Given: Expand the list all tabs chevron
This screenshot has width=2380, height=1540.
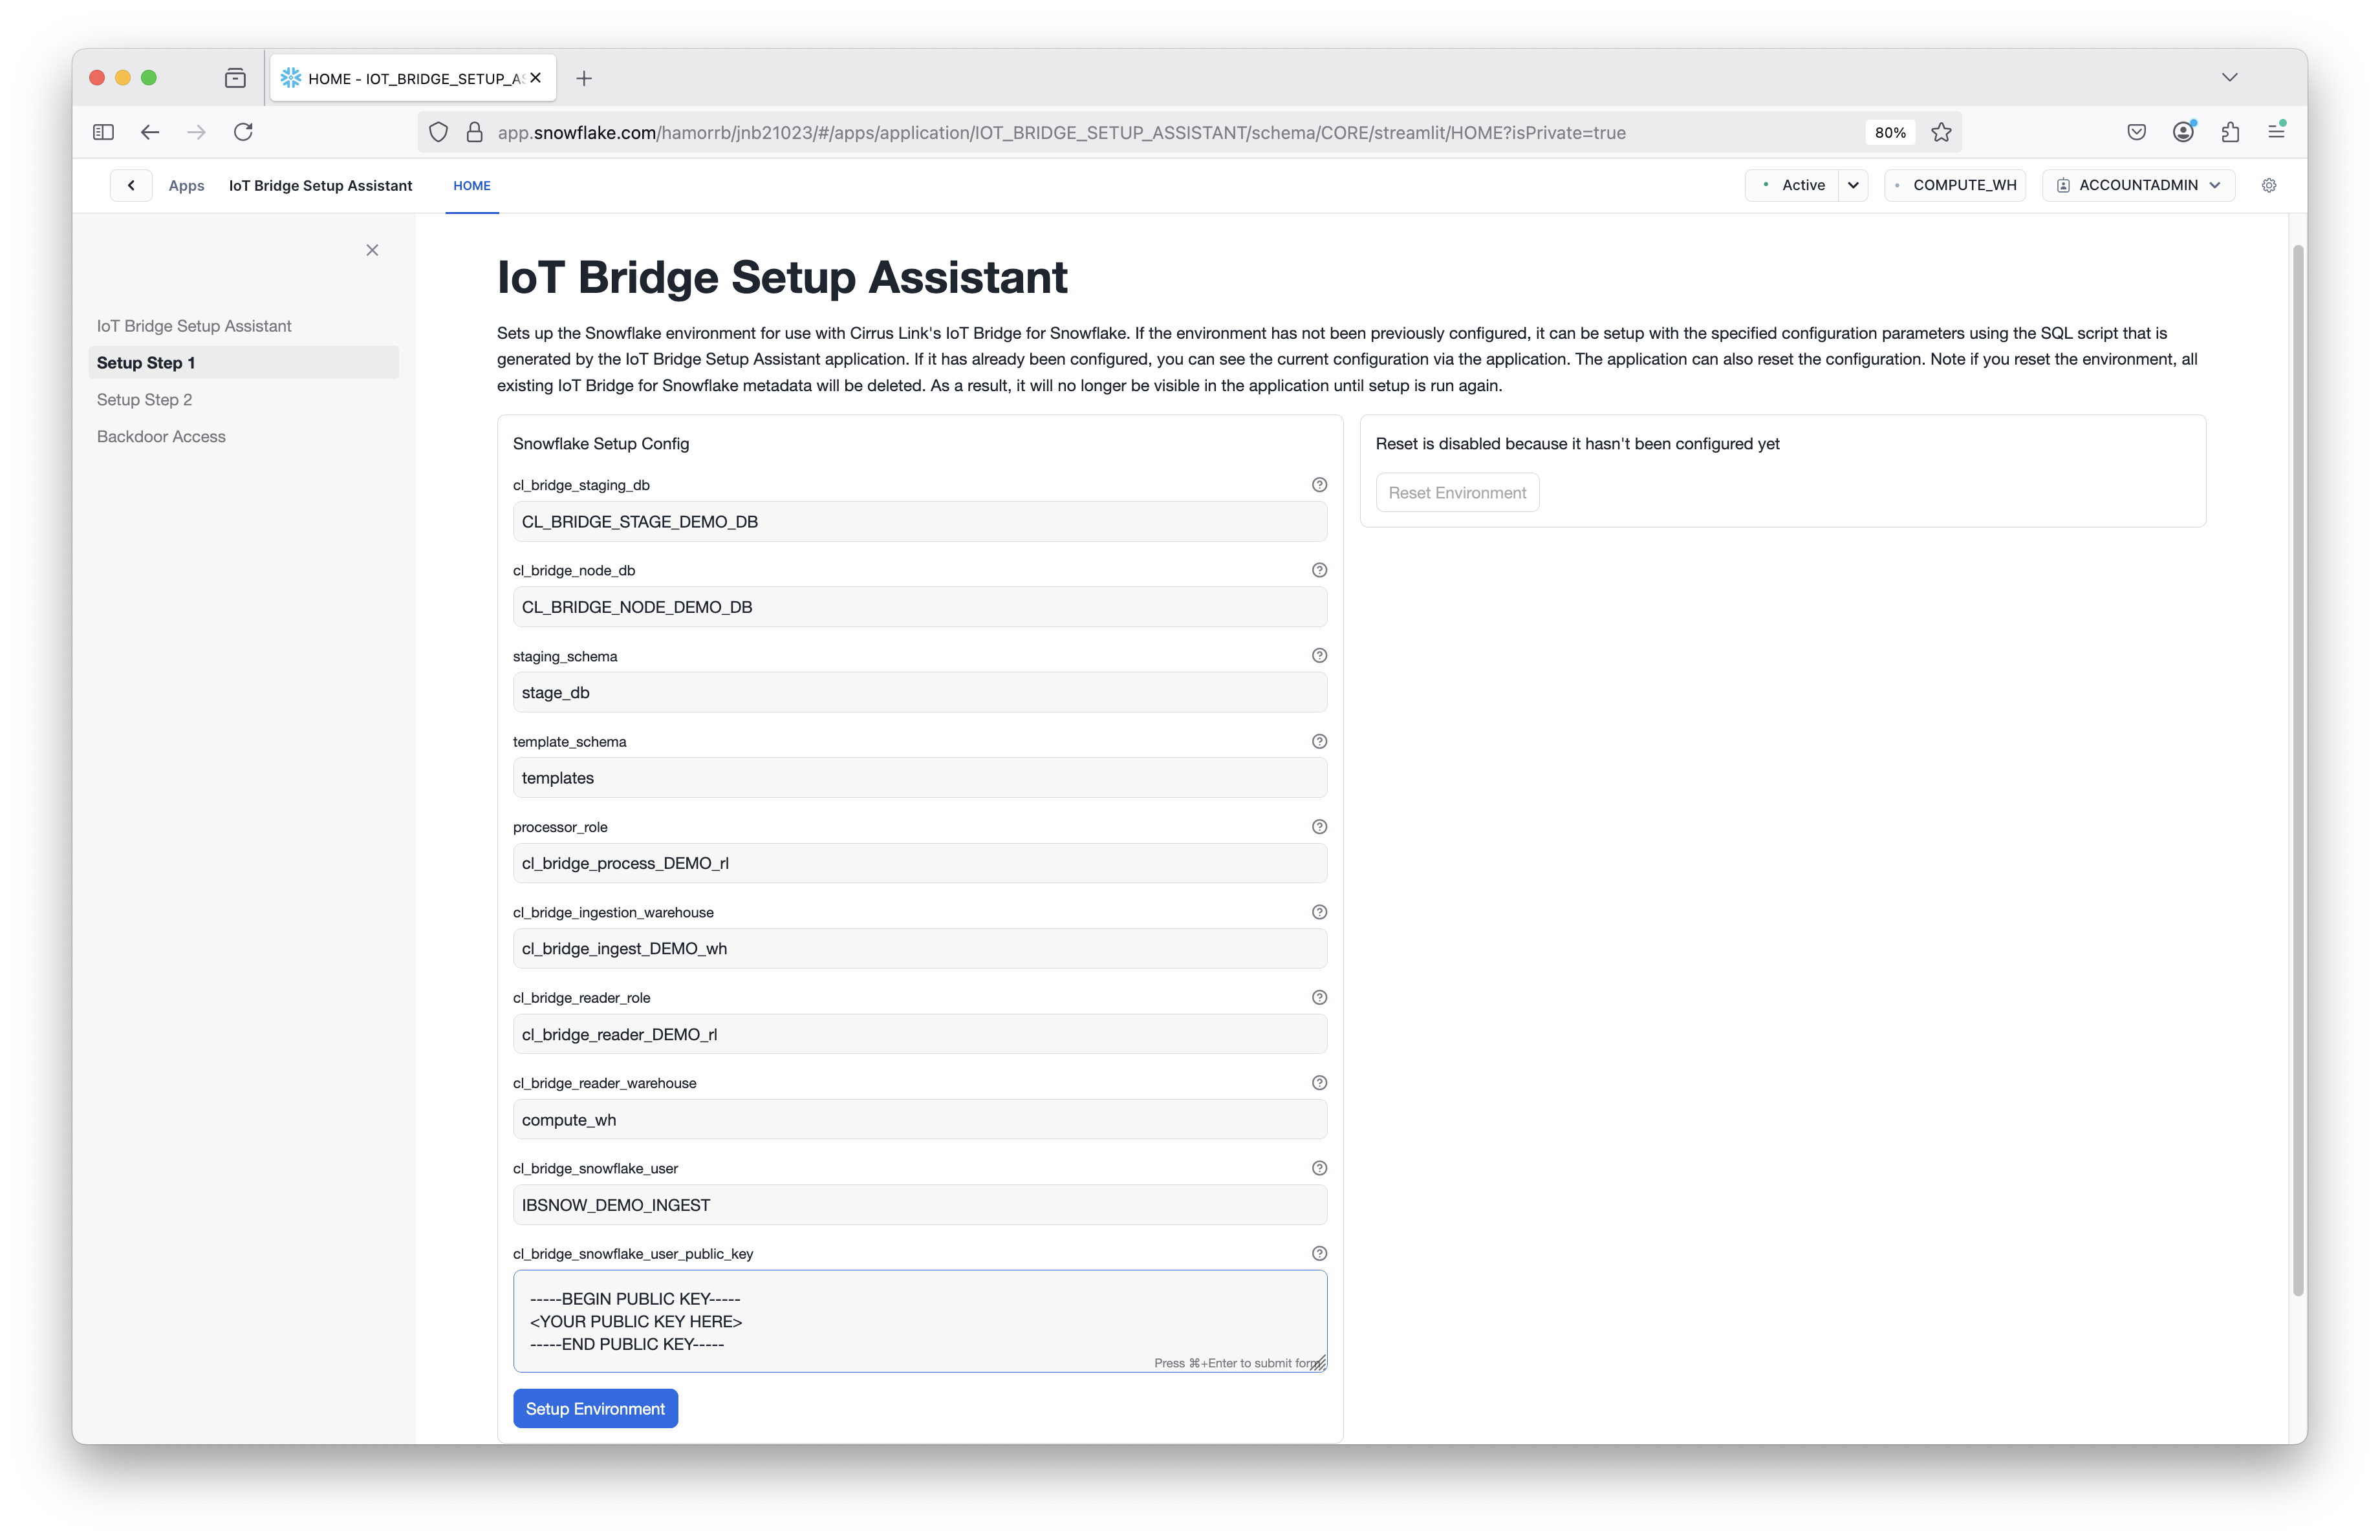Looking at the screenshot, I should pos(2229,78).
